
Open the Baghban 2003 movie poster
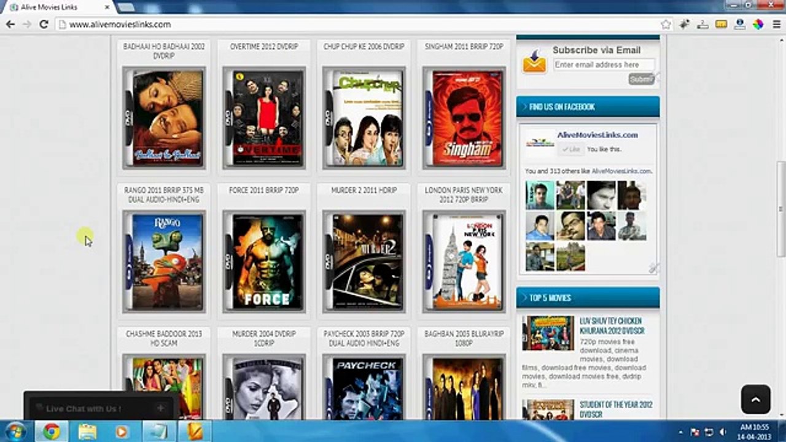pyautogui.click(x=464, y=388)
